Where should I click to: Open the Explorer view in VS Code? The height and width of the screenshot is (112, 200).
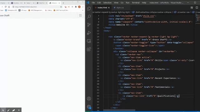pos(89,8)
